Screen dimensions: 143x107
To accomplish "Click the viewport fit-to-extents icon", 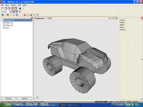I will pos(114,18).
